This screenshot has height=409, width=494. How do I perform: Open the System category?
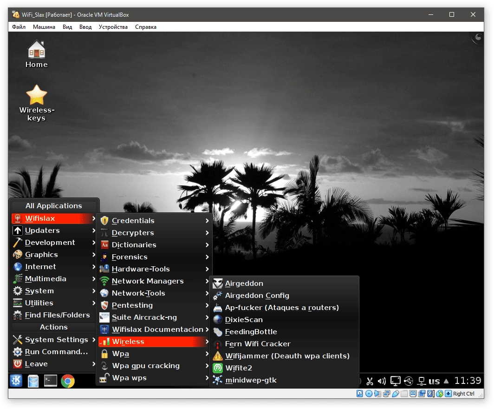[x=54, y=291]
